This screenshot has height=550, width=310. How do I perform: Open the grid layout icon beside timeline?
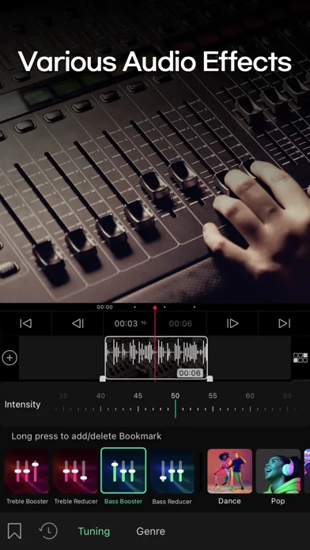click(301, 358)
